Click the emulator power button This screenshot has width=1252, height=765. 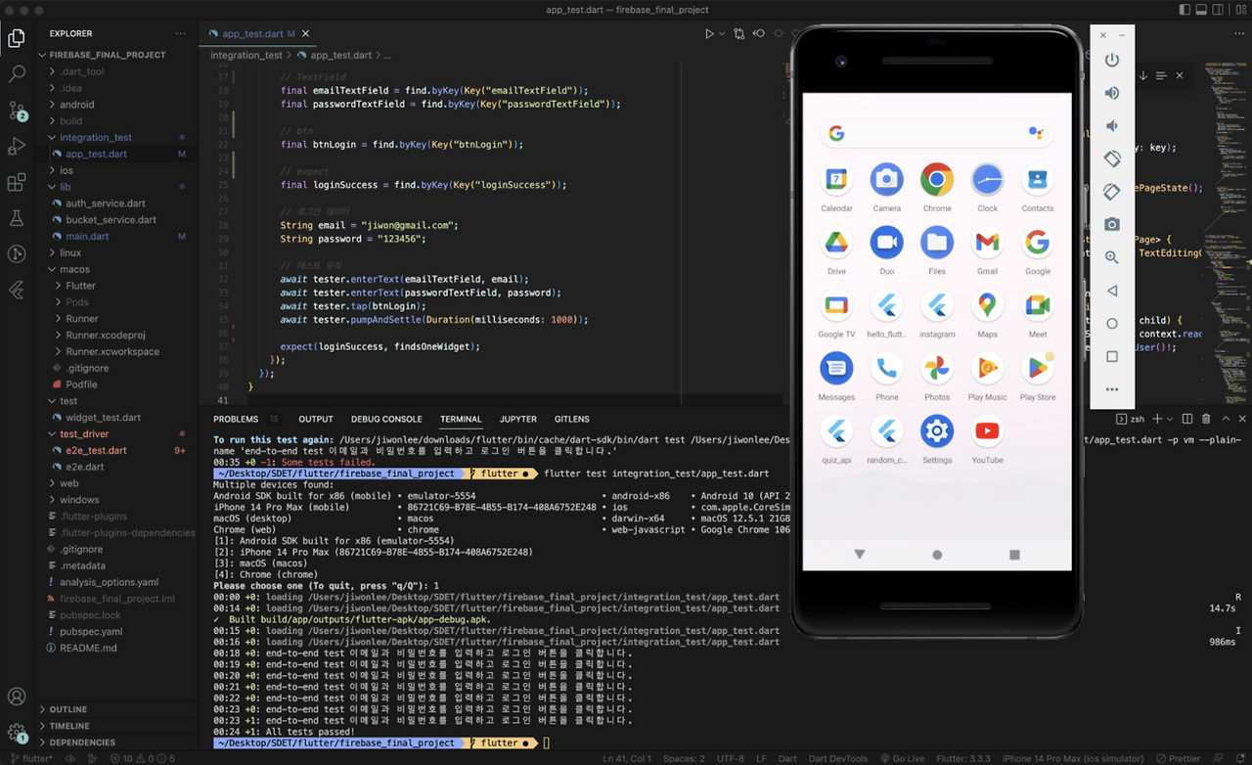tap(1112, 60)
